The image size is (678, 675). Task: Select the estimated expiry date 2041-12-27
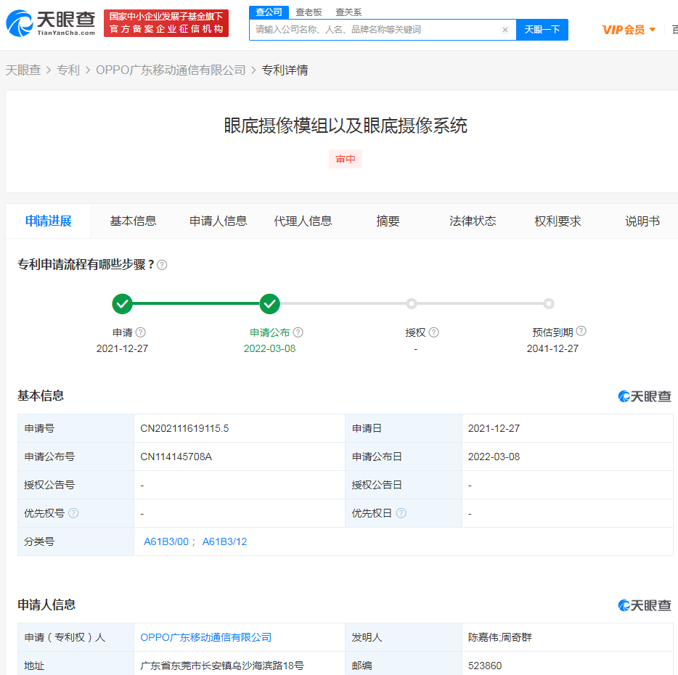tap(552, 348)
